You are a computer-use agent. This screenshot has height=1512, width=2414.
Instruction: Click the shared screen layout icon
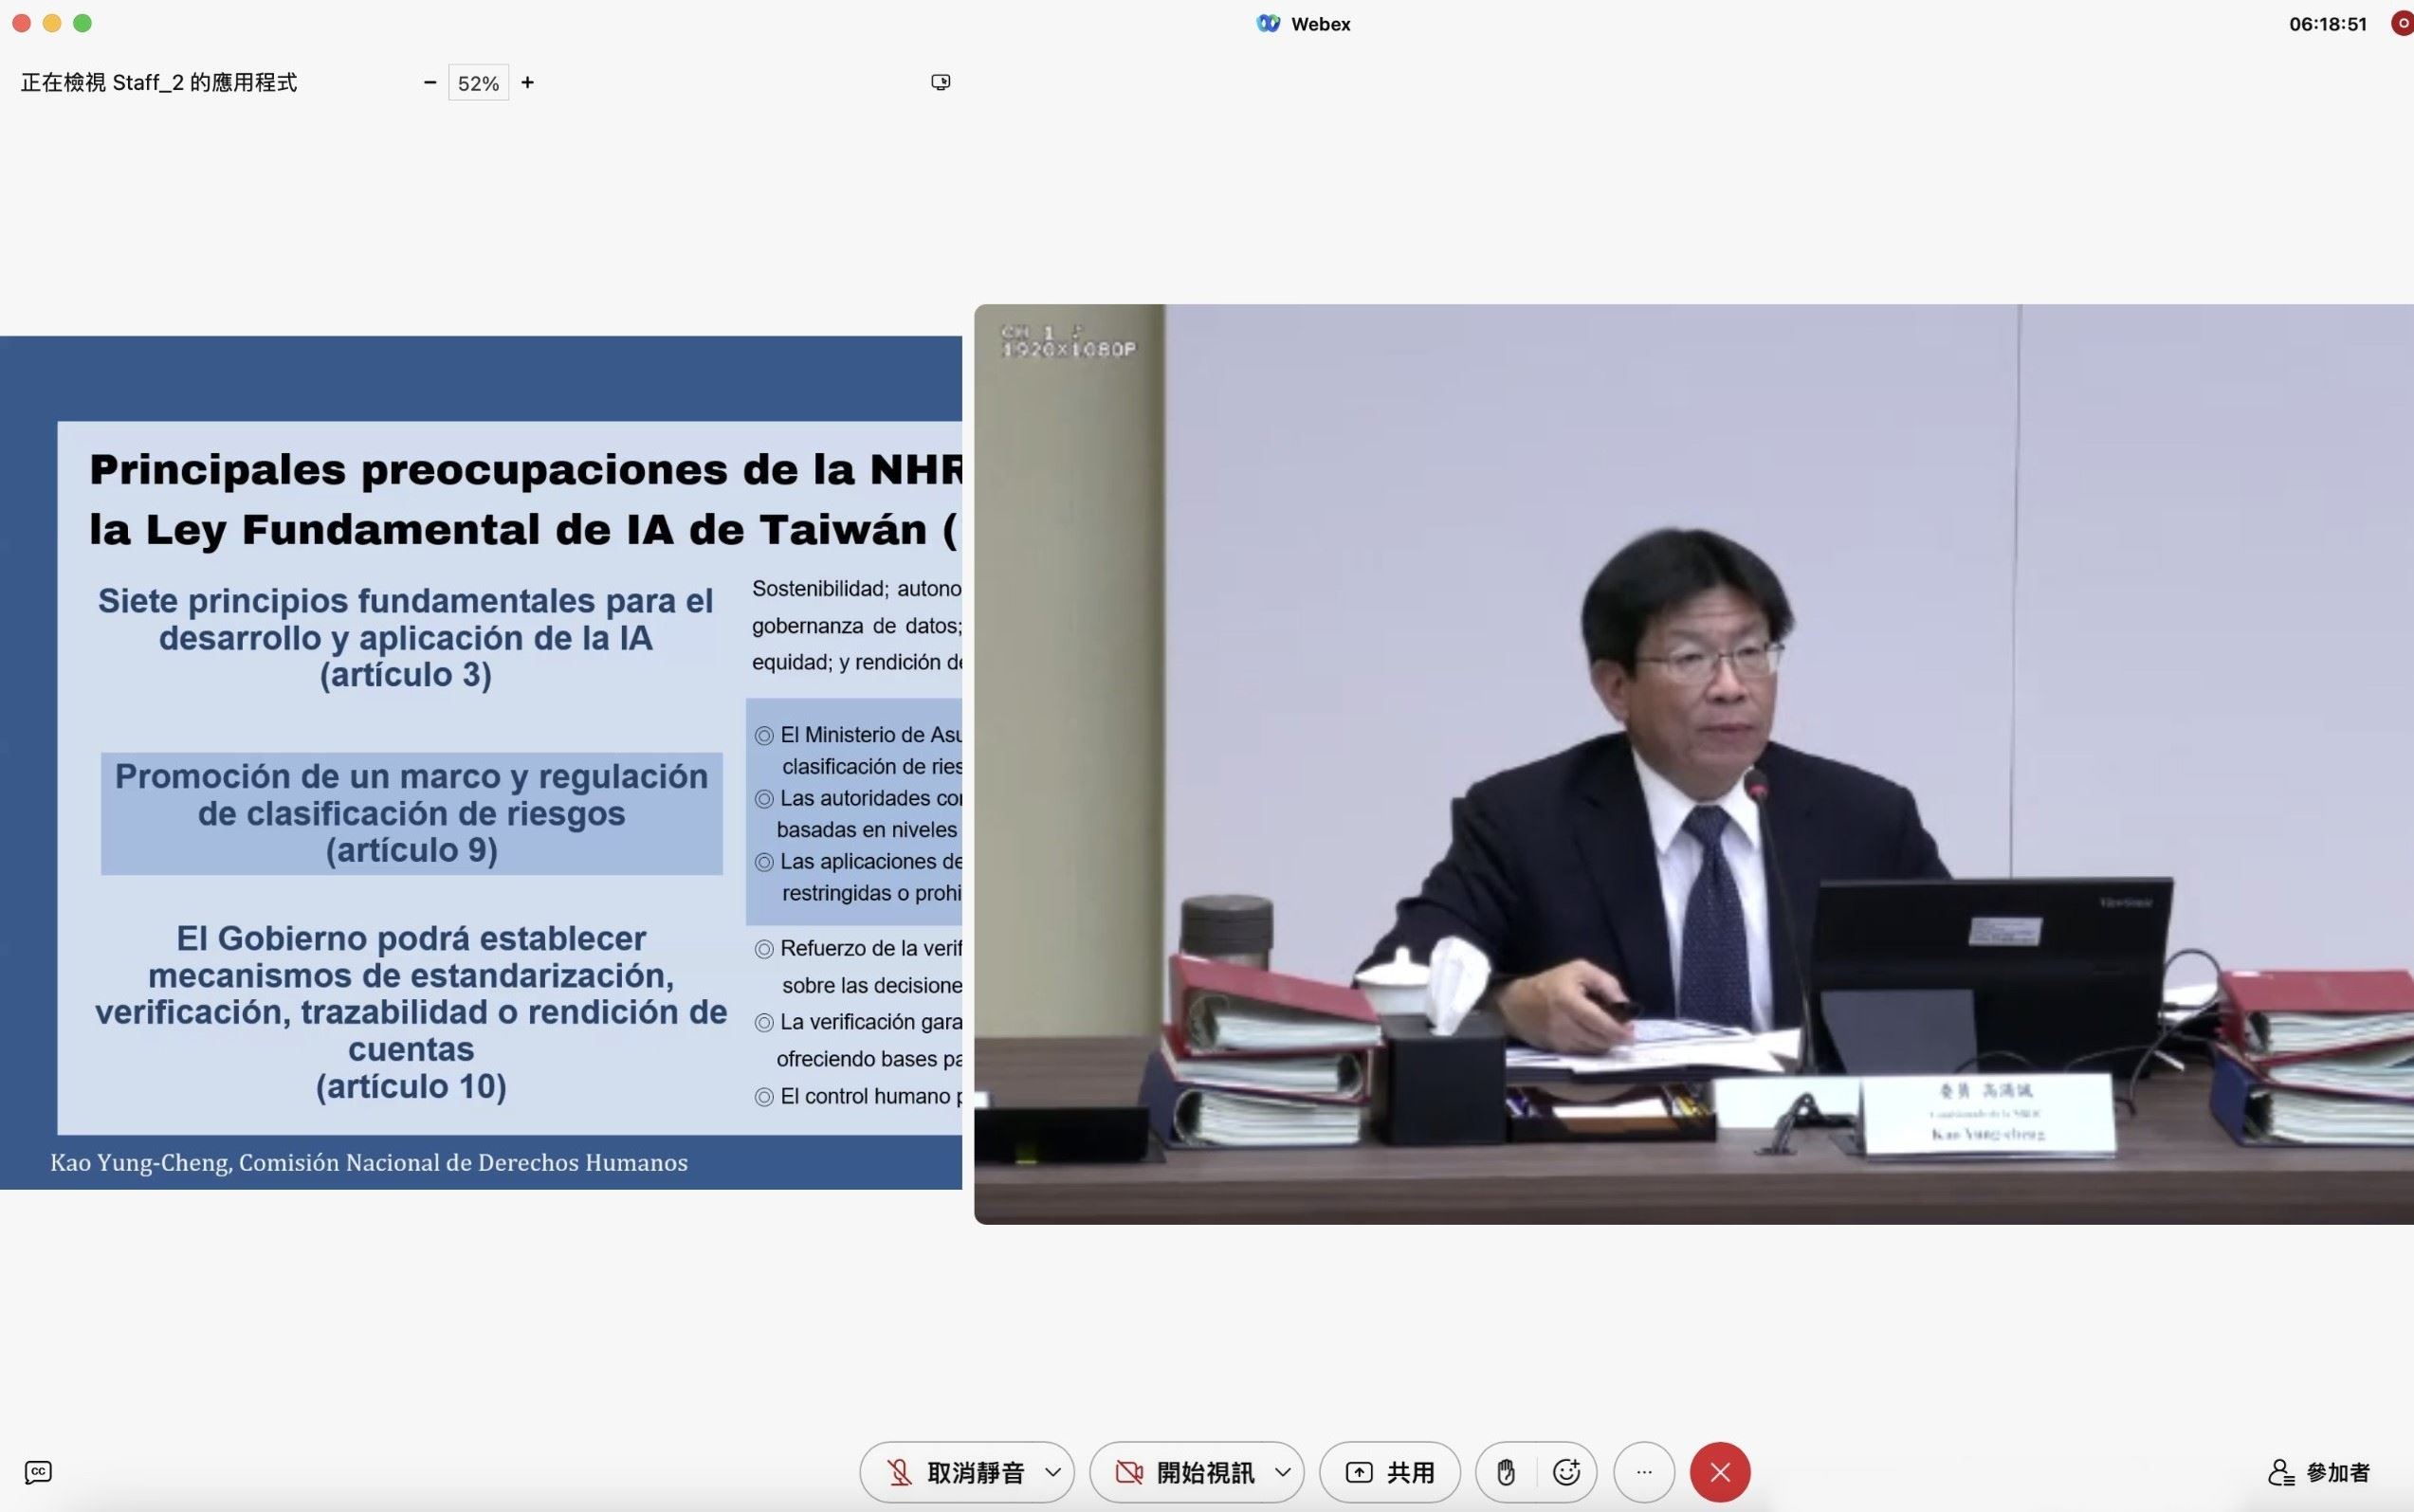coord(940,82)
